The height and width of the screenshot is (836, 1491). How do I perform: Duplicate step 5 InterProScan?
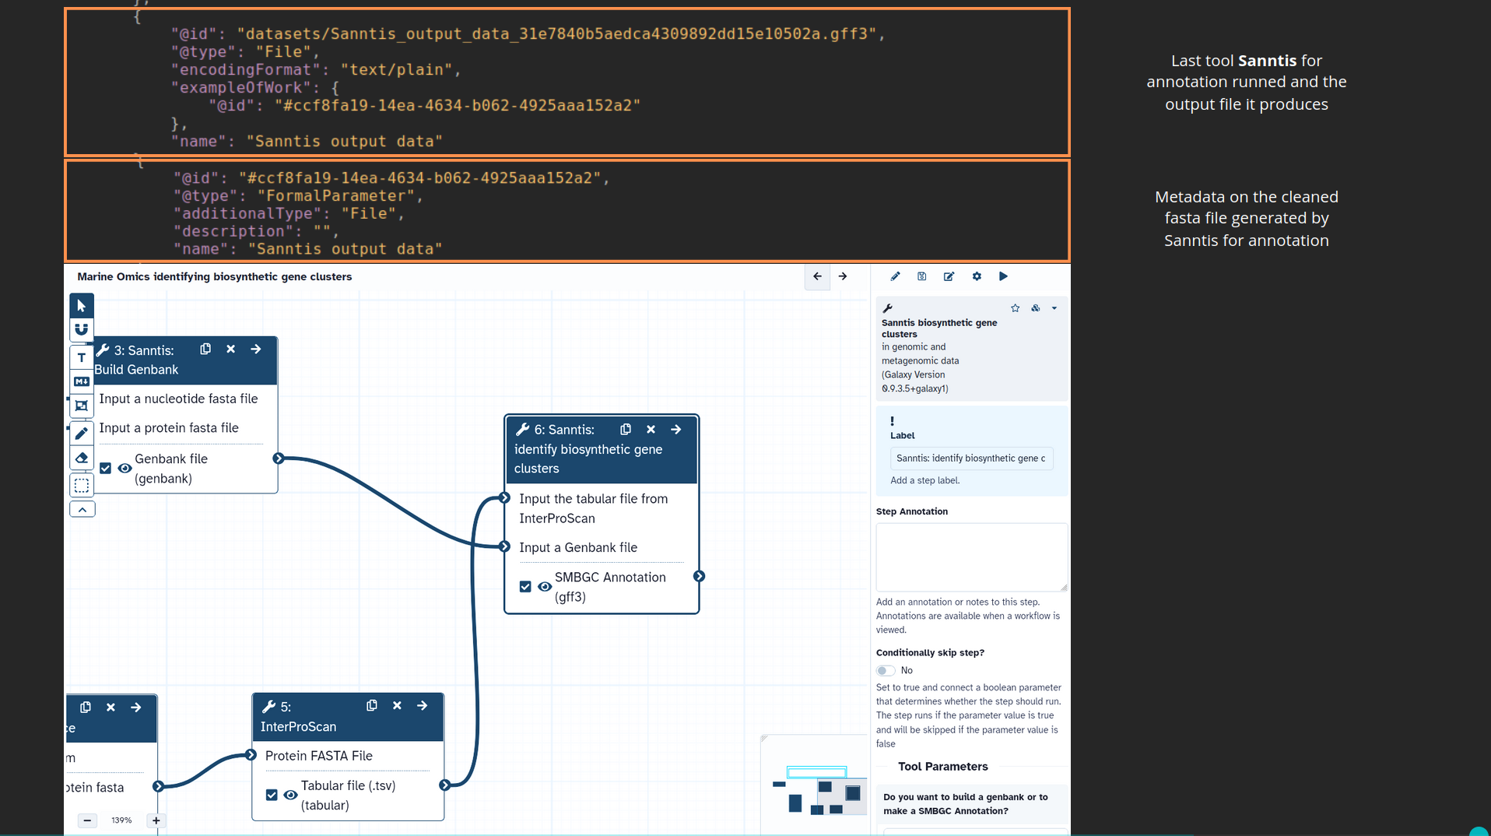tap(372, 706)
